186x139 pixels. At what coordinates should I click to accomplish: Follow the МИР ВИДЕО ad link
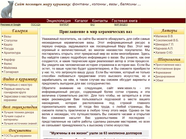(x=121, y=24)
